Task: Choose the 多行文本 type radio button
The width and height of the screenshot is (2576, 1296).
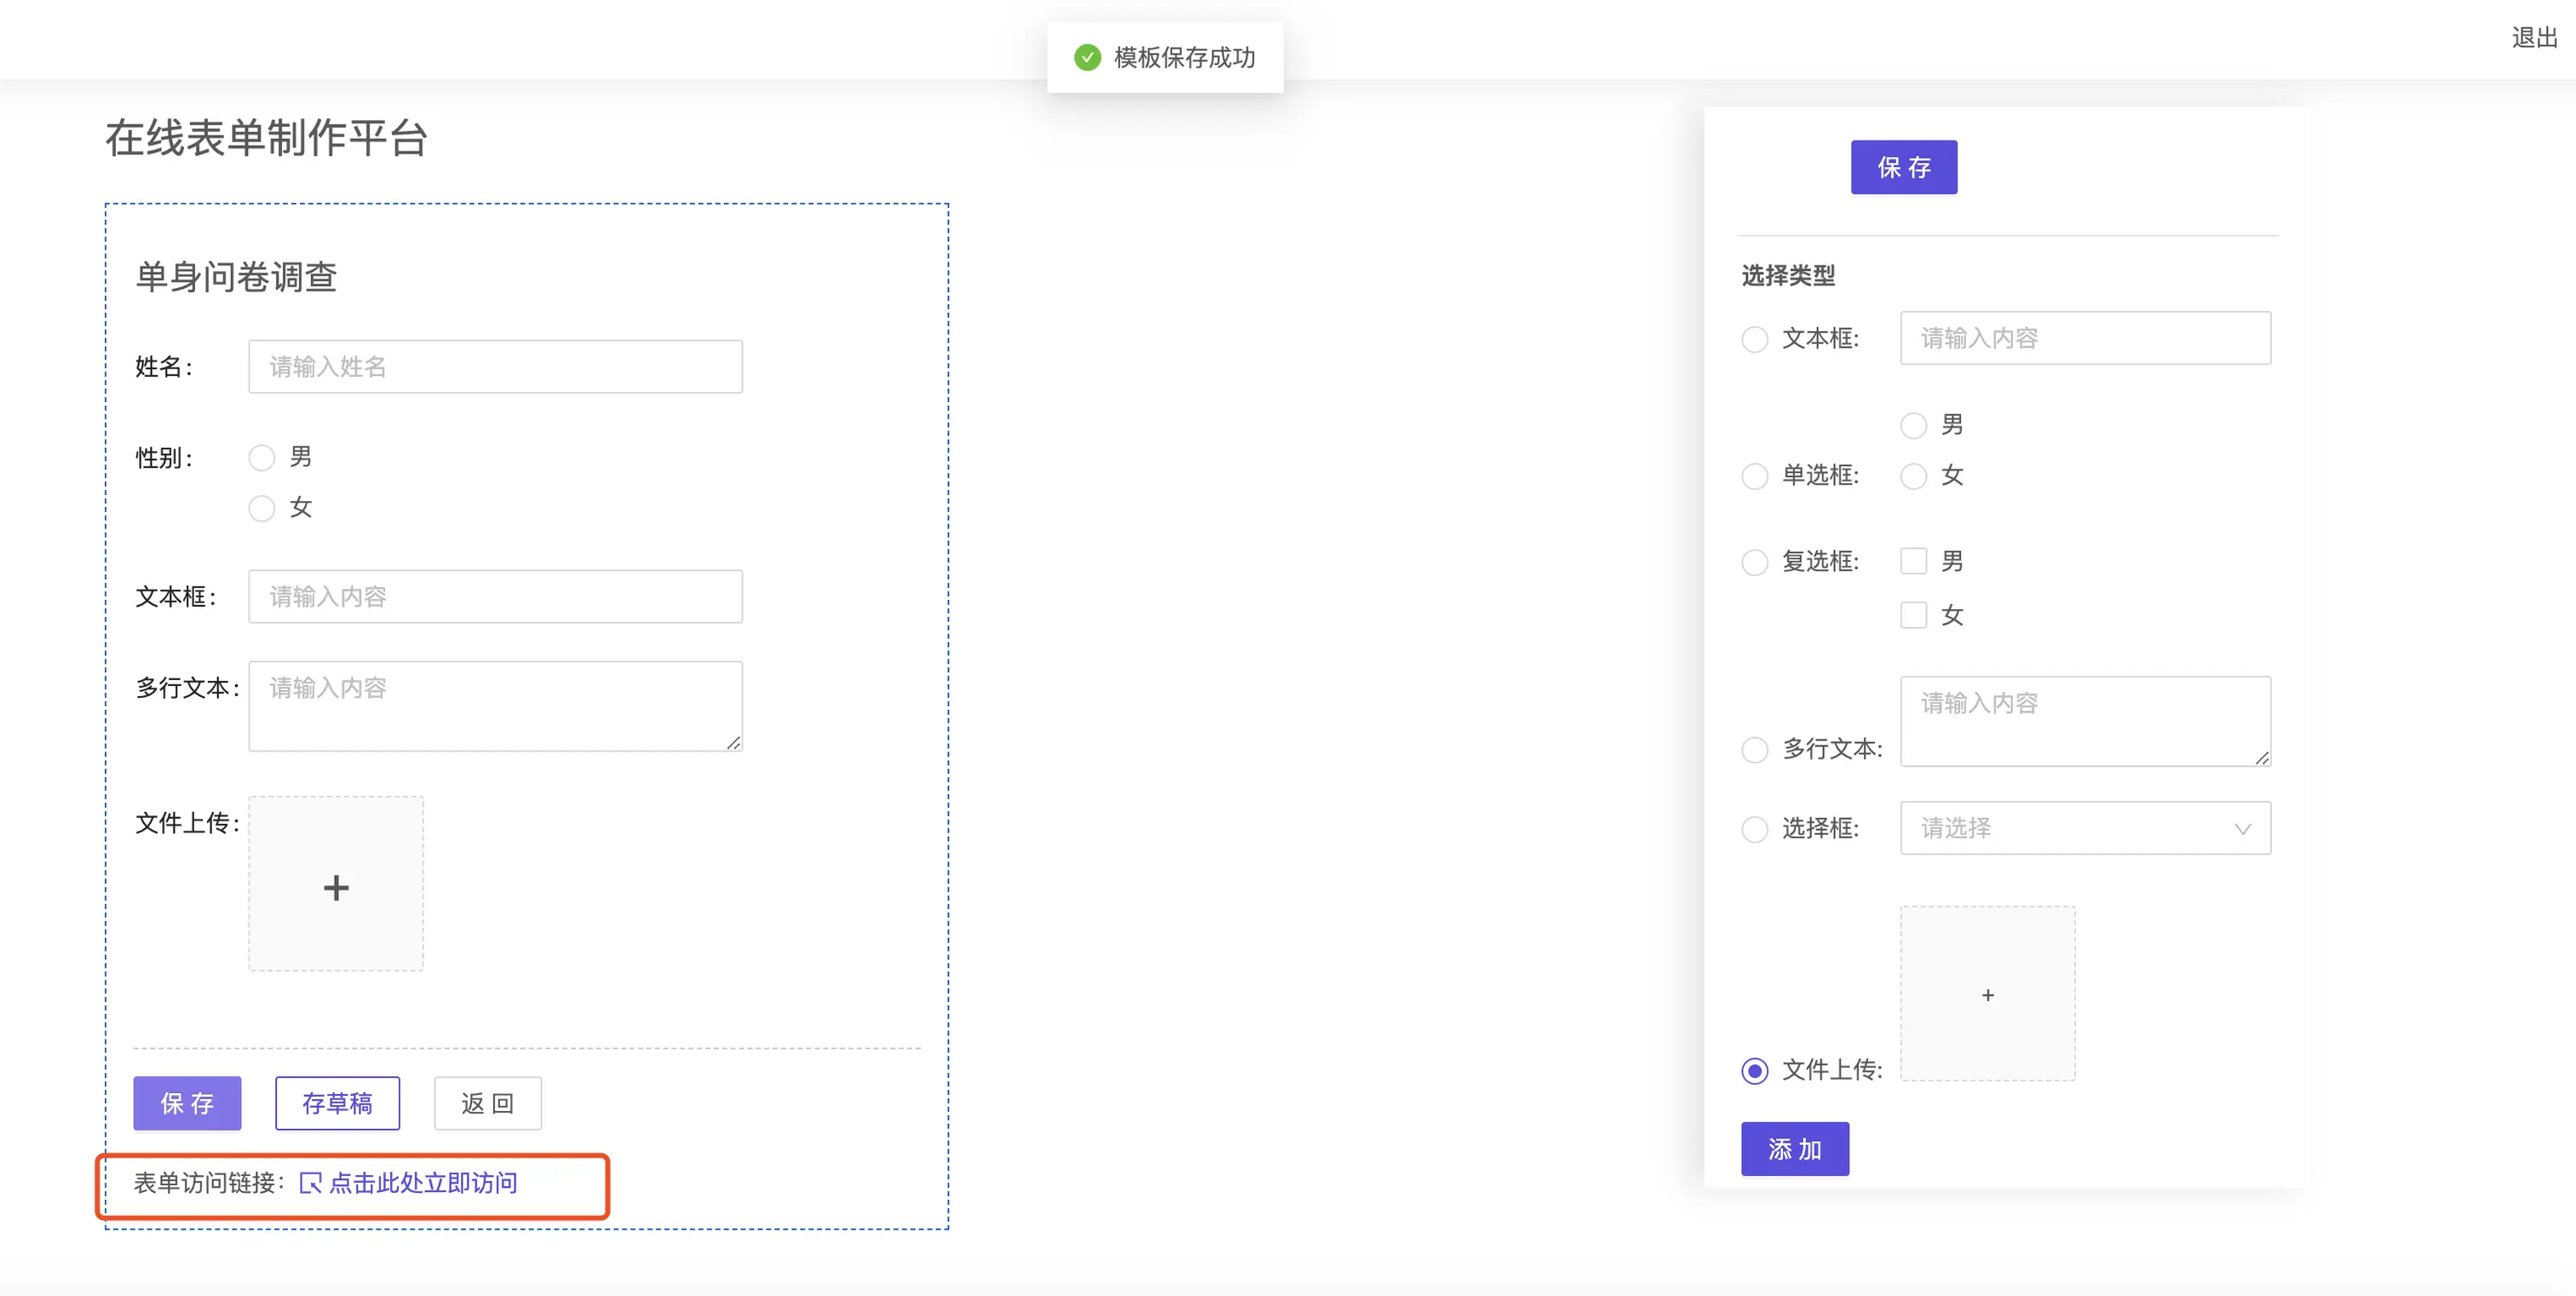Action: coord(1754,750)
